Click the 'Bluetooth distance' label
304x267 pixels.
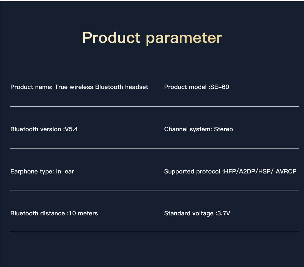click(x=37, y=214)
